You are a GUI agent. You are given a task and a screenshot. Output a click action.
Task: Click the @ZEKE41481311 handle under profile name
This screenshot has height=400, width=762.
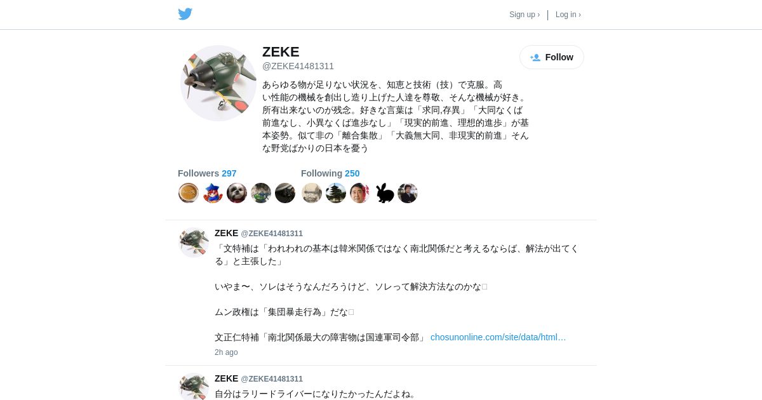(298, 66)
